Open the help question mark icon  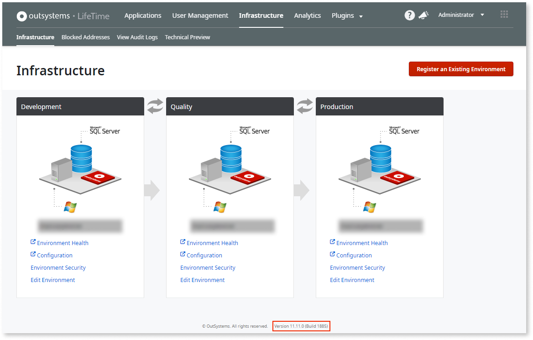(x=409, y=15)
